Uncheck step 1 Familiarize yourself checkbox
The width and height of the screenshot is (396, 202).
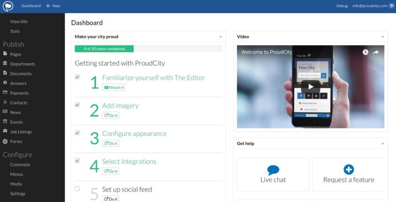[x=77, y=77]
